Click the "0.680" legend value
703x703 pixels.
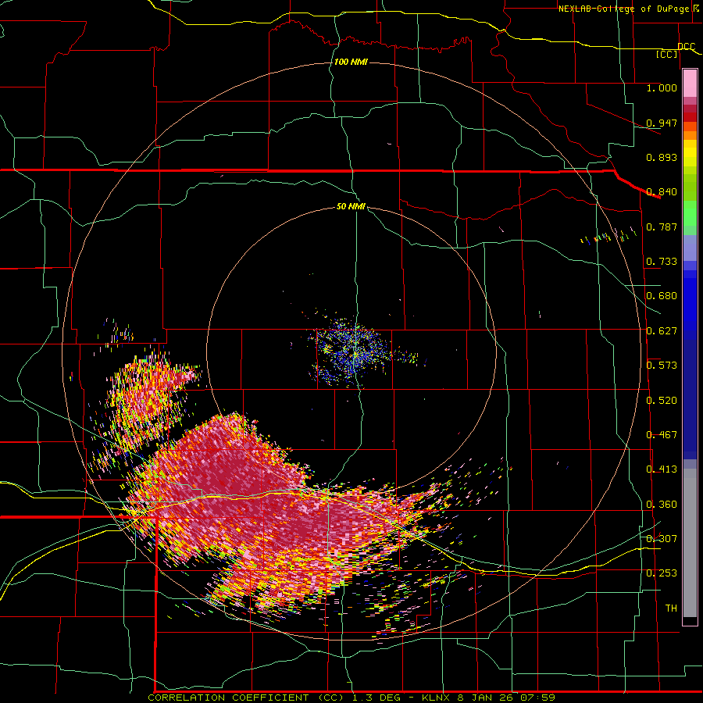click(662, 296)
